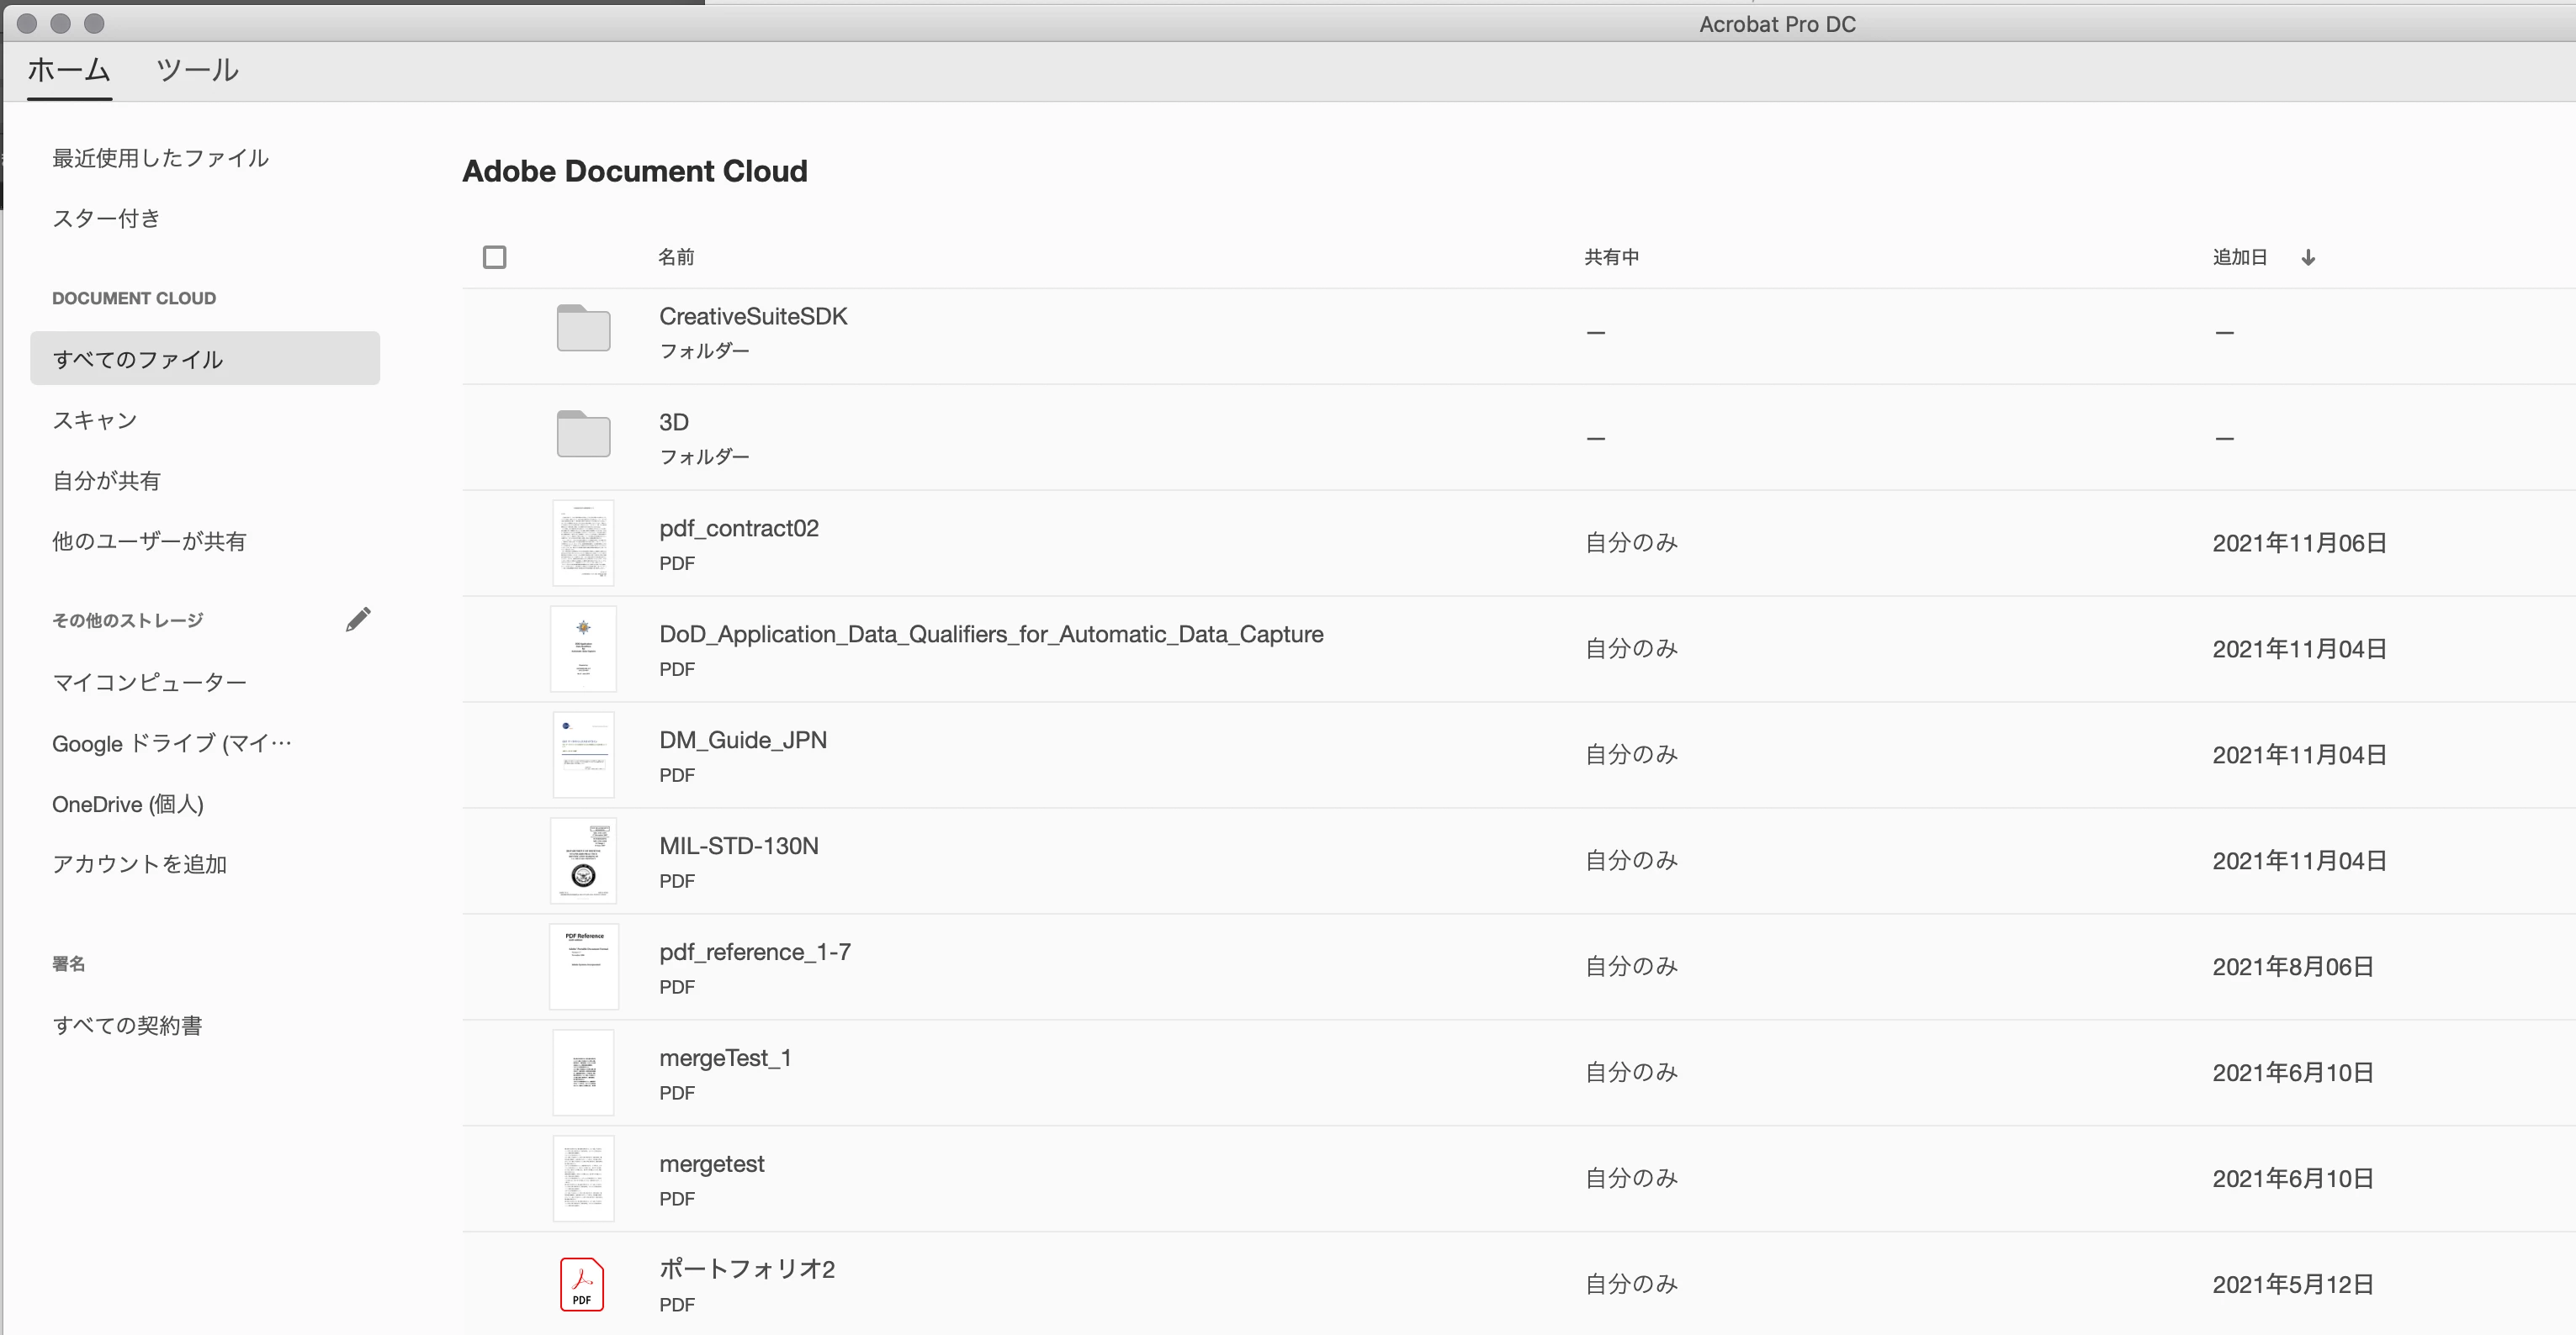Image resolution: width=2576 pixels, height=1335 pixels.
Task: Sort files by the 共有中 column header
Action: click(x=1611, y=258)
